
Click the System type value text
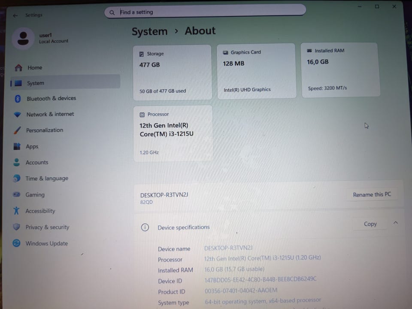(263, 301)
